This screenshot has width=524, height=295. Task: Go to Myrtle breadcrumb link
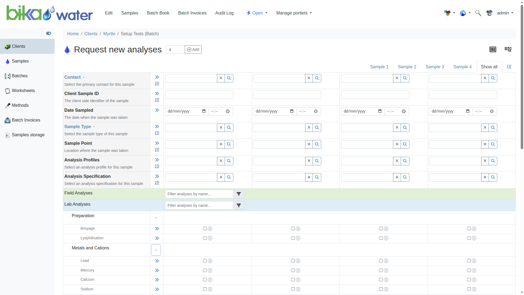coord(109,34)
